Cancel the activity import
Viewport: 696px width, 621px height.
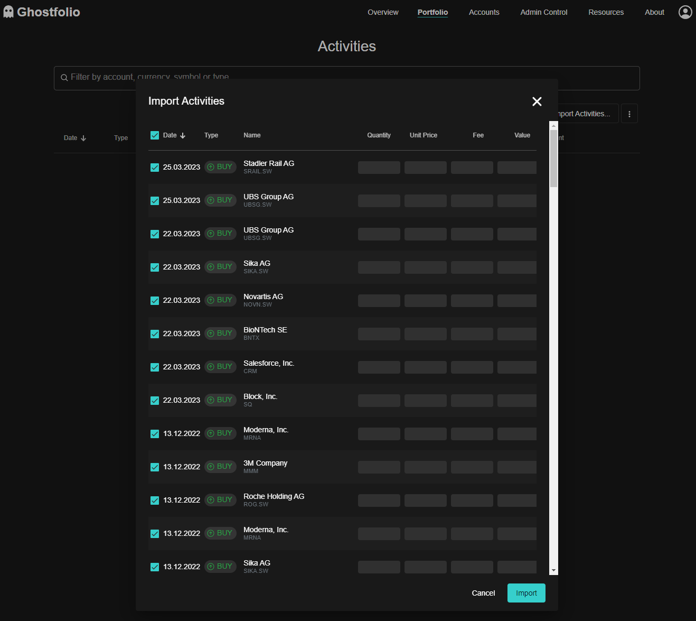click(x=483, y=592)
